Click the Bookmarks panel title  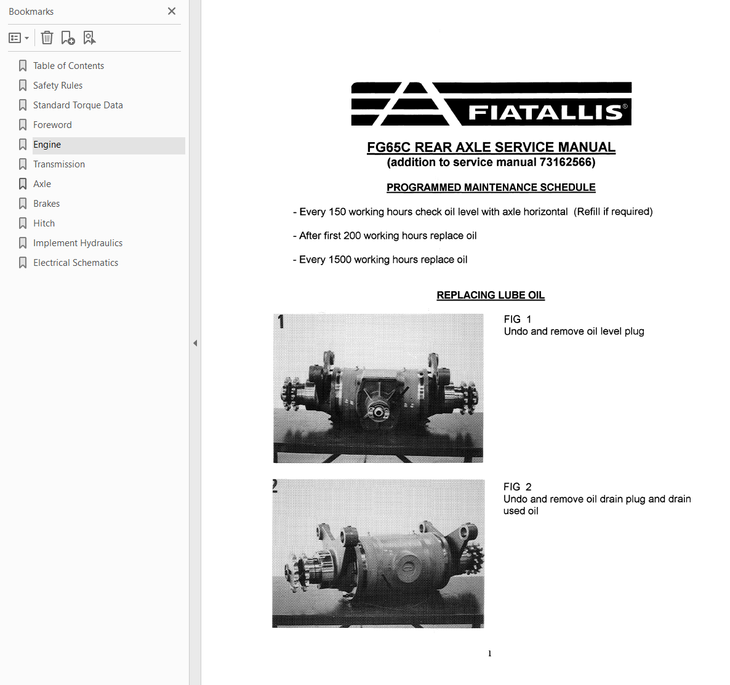[x=31, y=12]
